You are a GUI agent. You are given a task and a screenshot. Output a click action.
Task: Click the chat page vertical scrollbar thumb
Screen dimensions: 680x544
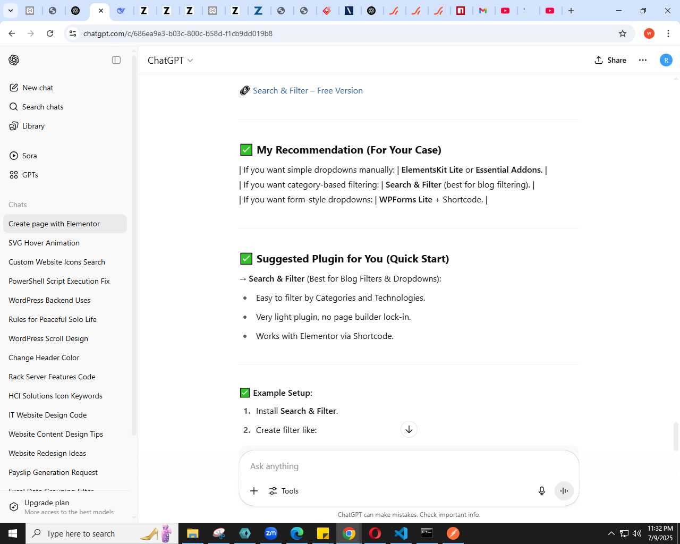676,436
